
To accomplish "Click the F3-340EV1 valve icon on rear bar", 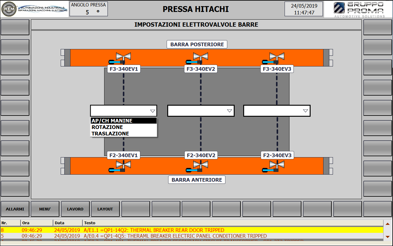I will 120,58.
